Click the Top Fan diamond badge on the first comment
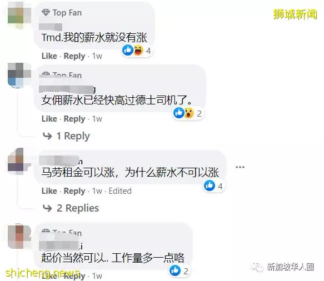 point(46,13)
